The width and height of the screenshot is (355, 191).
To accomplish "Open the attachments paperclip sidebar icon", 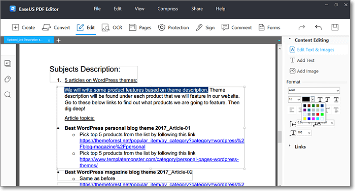I will (x=8, y=79).
